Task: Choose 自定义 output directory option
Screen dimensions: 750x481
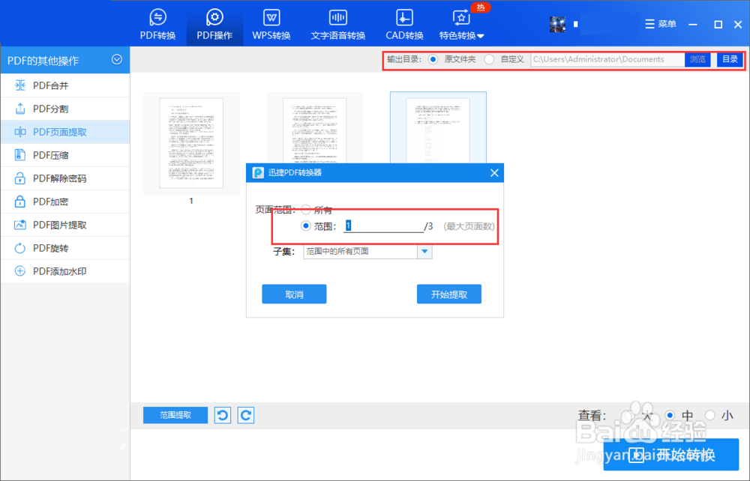Action: (488, 58)
